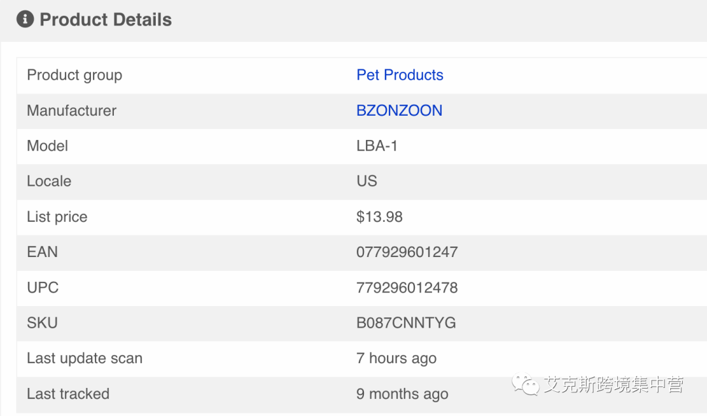Screen dimensions: 707x416
Task: Click the SKU row label
Action: tap(42, 322)
